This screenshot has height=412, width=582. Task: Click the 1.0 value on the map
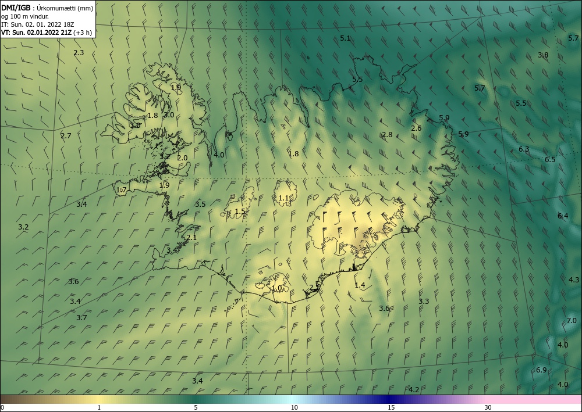pos(277,288)
